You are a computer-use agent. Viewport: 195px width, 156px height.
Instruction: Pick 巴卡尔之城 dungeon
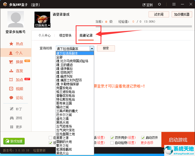[x=75, y=115]
